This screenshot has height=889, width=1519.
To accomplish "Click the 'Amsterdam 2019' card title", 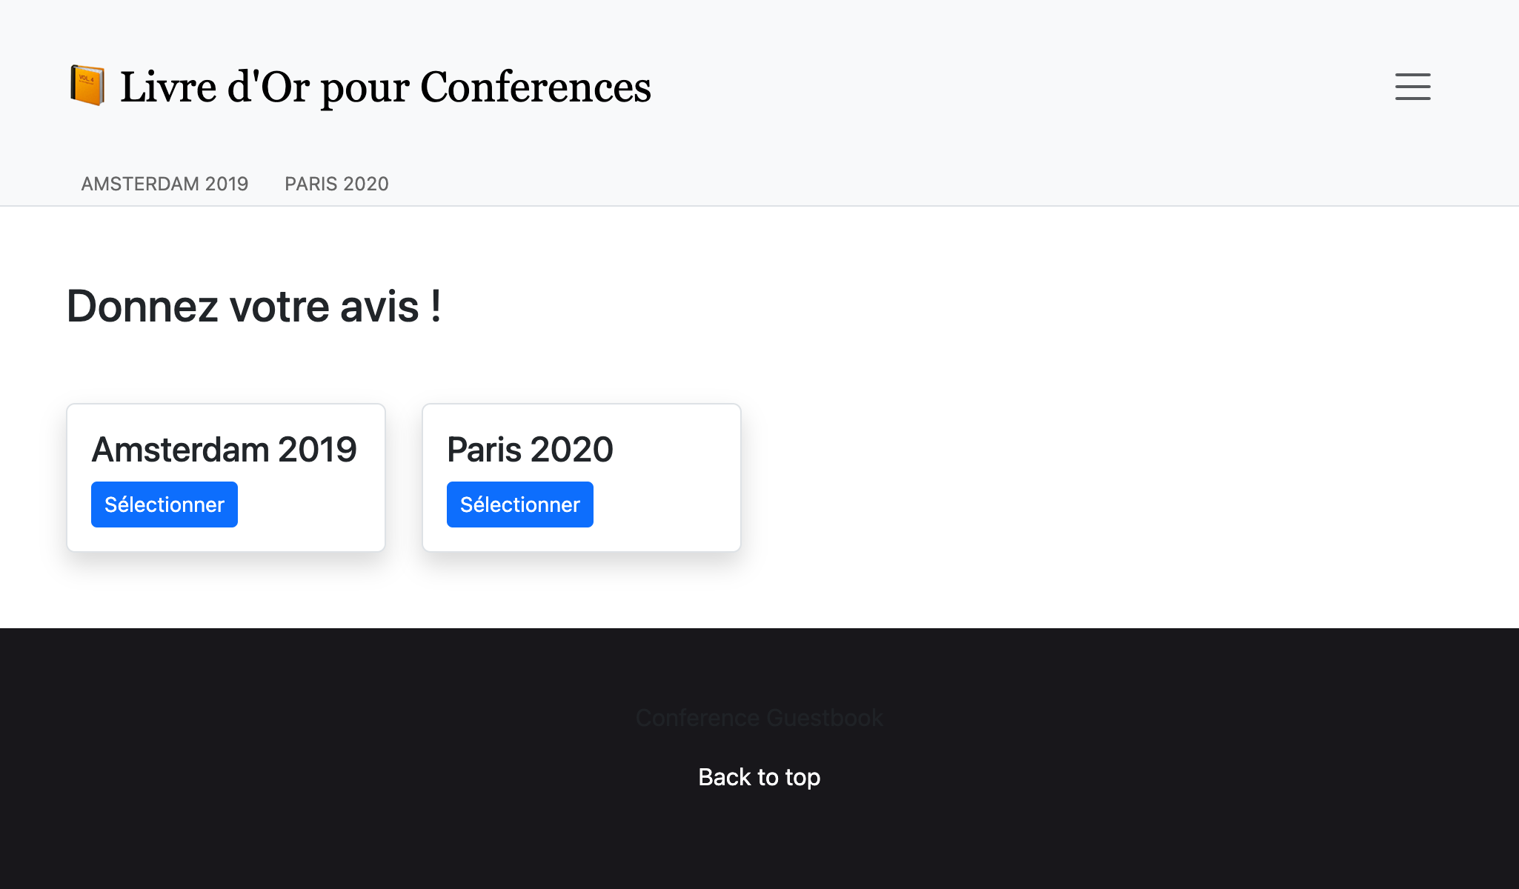I will click(224, 450).
